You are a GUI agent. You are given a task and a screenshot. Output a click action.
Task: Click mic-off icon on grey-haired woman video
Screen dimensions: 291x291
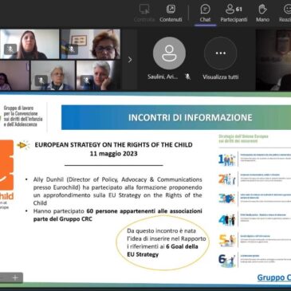pos(86,81)
